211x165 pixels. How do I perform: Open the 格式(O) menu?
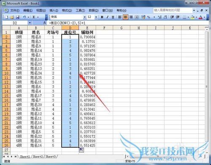[67, 11]
